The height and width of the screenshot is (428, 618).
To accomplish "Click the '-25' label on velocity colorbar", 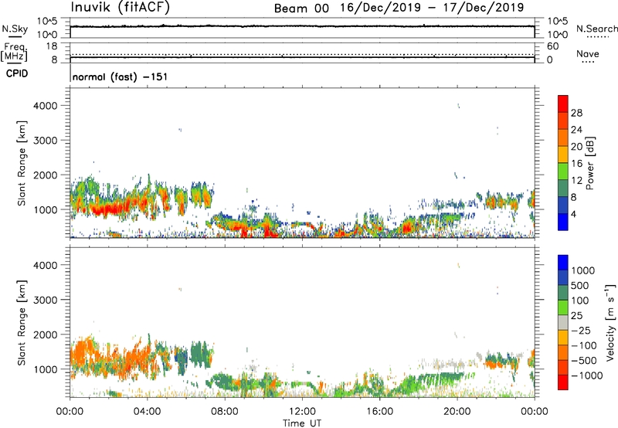I will [582, 331].
